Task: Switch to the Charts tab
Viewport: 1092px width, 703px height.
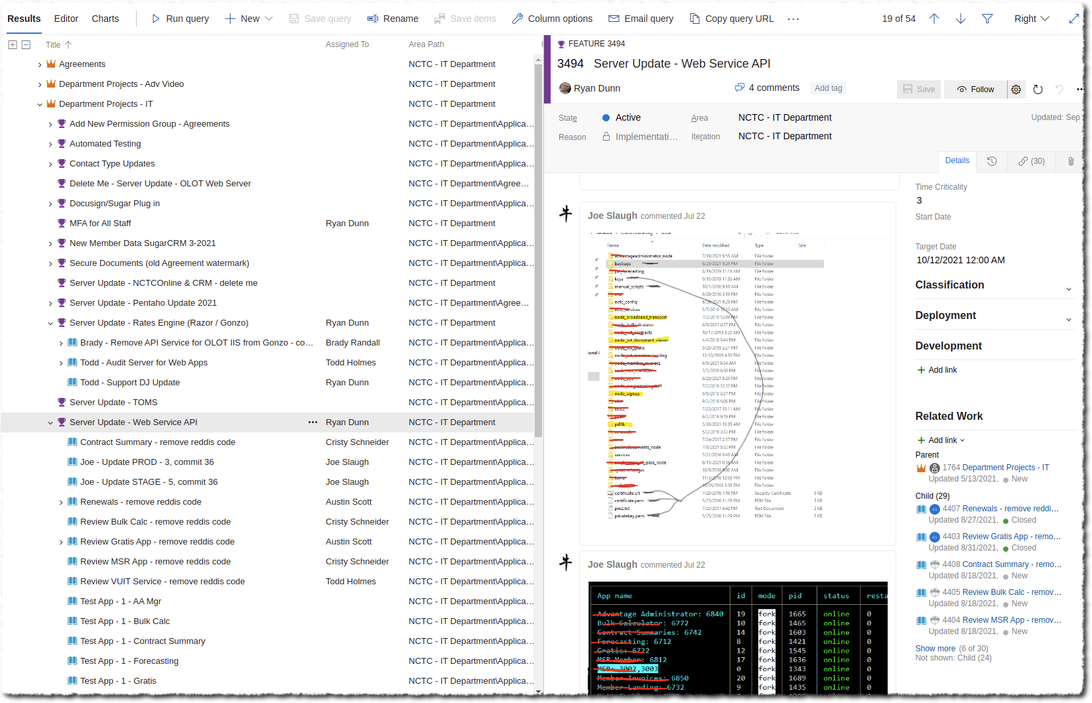Action: tap(105, 19)
